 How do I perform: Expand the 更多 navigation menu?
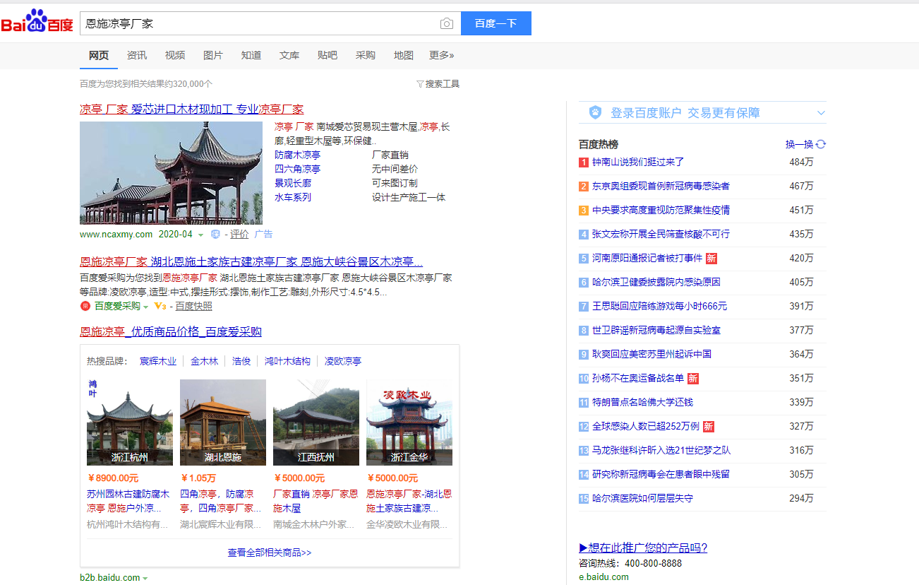(x=441, y=55)
